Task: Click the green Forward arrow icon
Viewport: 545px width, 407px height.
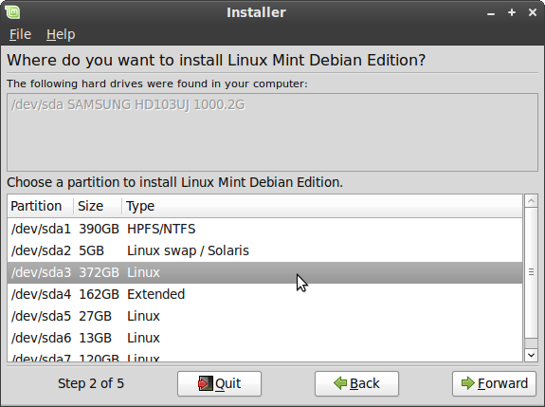Action: click(468, 383)
